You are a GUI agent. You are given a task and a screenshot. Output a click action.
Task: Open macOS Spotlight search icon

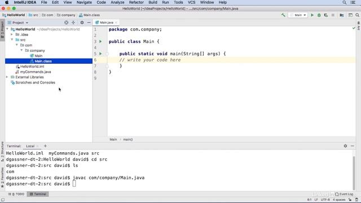(345, 2)
